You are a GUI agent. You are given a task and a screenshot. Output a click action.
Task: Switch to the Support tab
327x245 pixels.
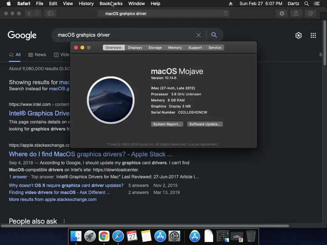pyautogui.click(x=195, y=48)
